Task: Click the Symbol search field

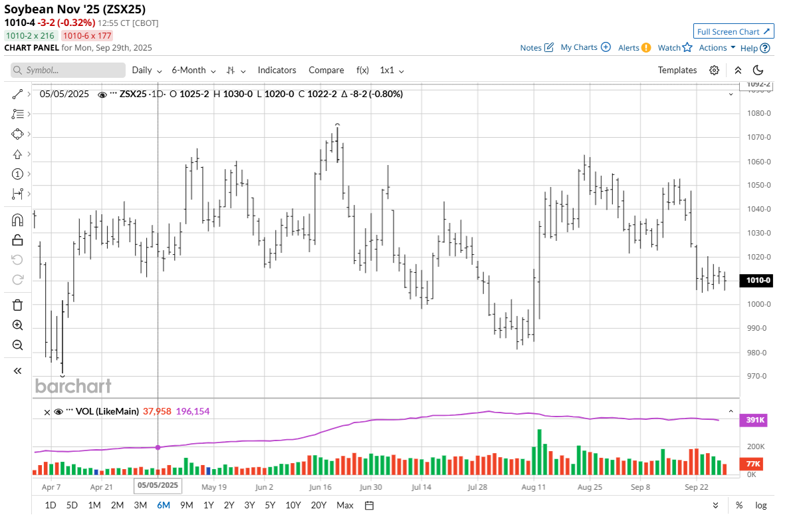Action: [68, 70]
